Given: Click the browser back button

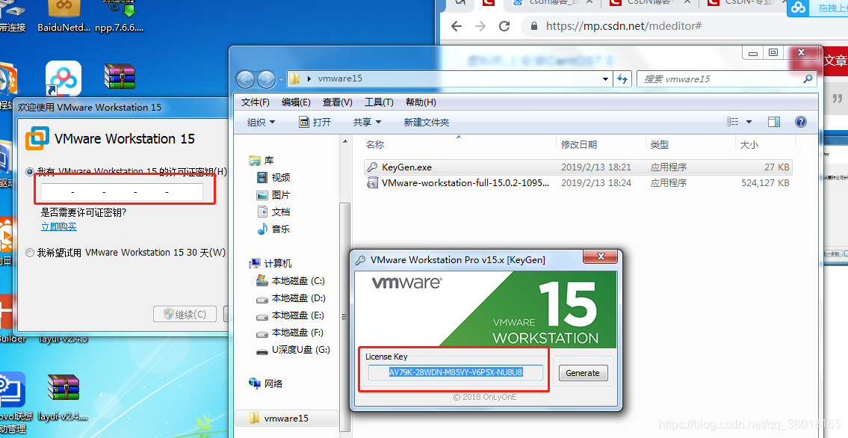Looking at the screenshot, I should (x=457, y=26).
